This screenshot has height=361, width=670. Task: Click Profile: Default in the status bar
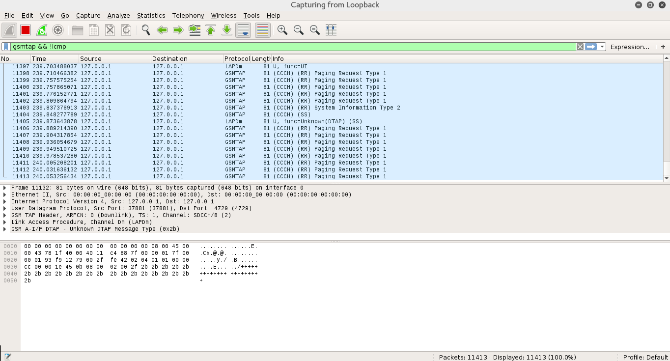click(645, 357)
